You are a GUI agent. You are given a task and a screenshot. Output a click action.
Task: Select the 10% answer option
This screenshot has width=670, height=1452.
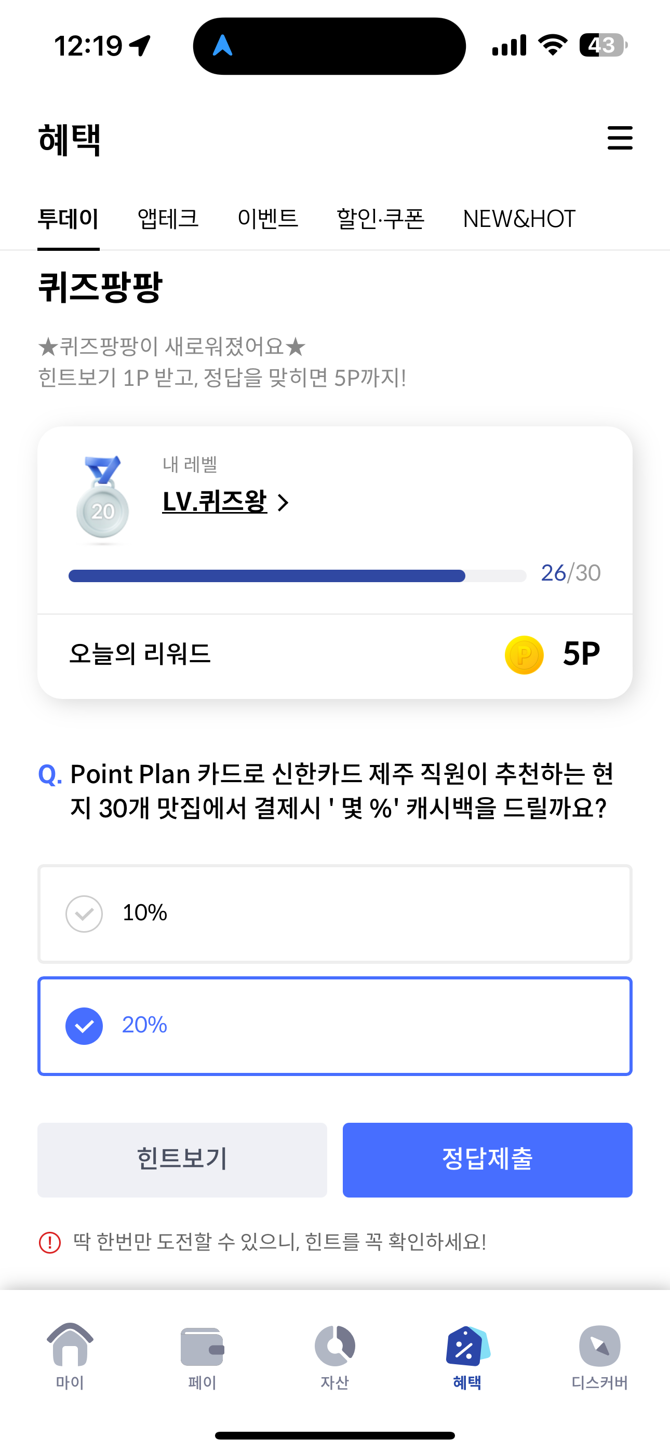coord(335,913)
